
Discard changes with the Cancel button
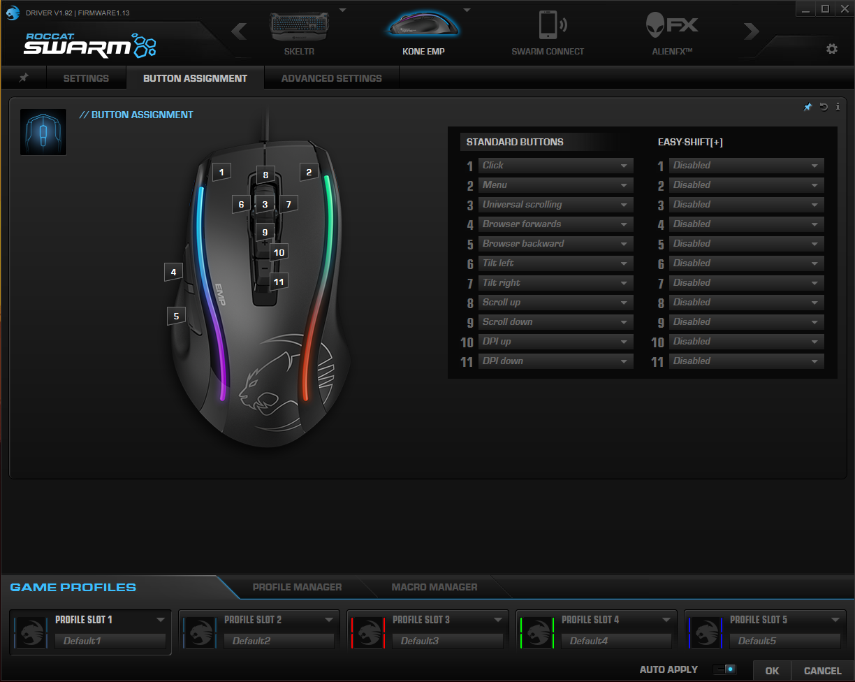823,671
